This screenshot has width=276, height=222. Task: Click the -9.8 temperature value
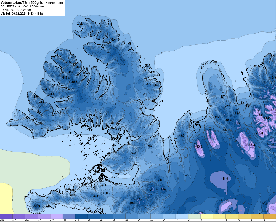(x=159, y=180)
